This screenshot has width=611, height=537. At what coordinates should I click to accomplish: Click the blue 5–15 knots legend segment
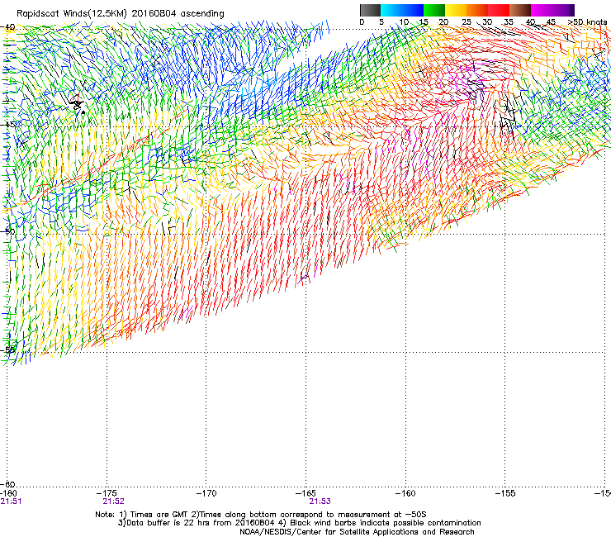coord(402,10)
